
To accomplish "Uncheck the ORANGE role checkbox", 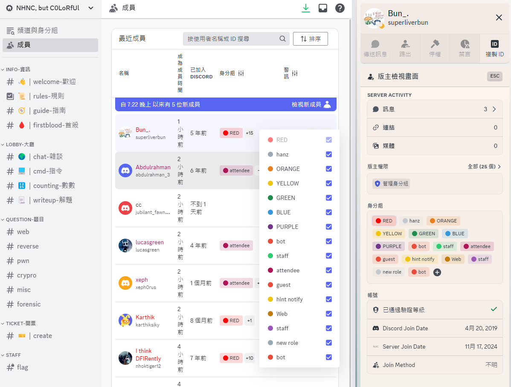I will coord(329,169).
